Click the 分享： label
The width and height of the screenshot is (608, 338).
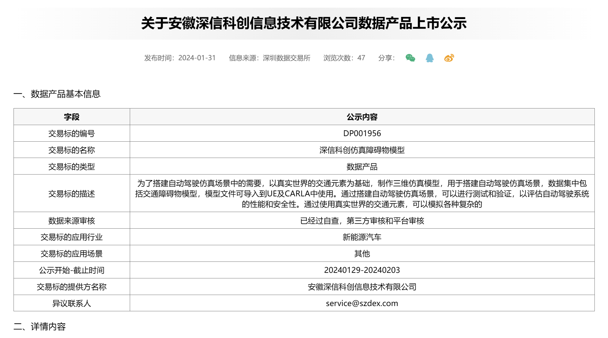click(387, 58)
